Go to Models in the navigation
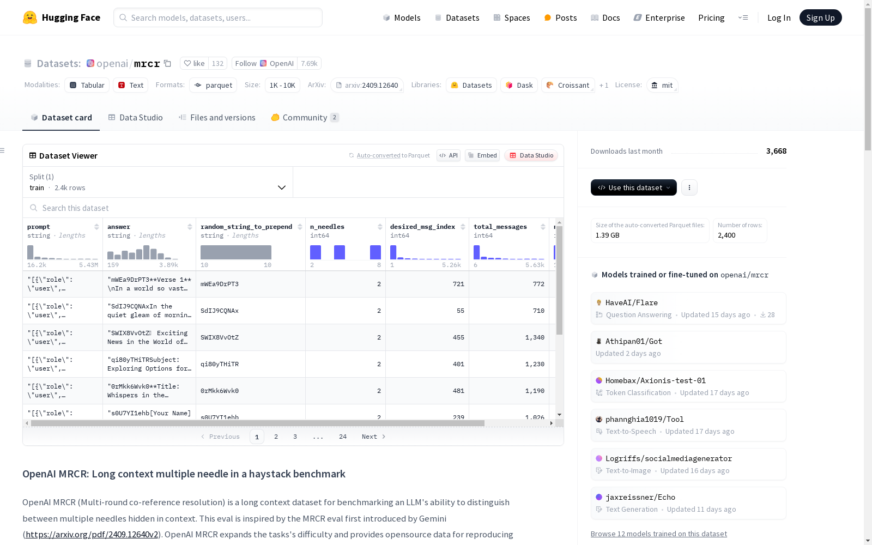The width and height of the screenshot is (872, 545). 402,17
